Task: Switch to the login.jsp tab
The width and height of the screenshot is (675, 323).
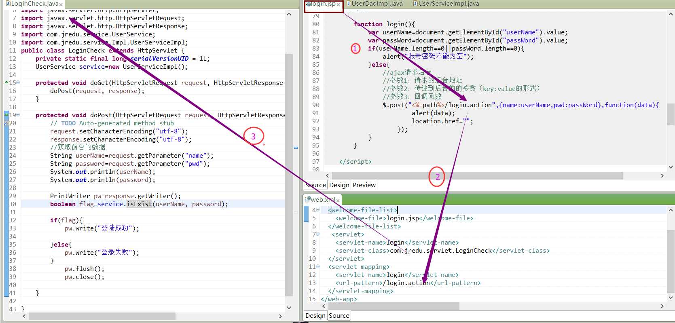Action: click(323, 4)
